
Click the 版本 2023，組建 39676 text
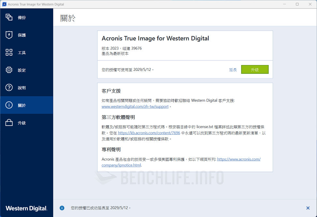pos(122,48)
